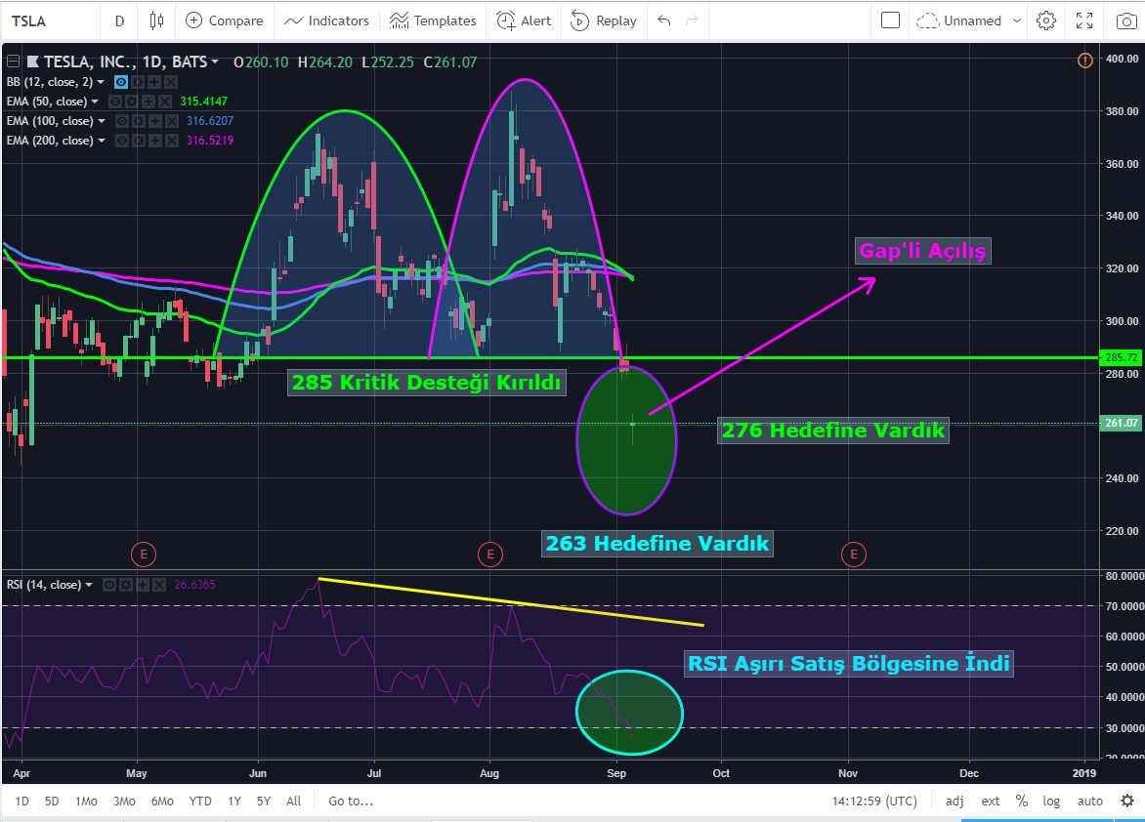Open the EMA (100, close) dropdown arrow

click(101, 121)
